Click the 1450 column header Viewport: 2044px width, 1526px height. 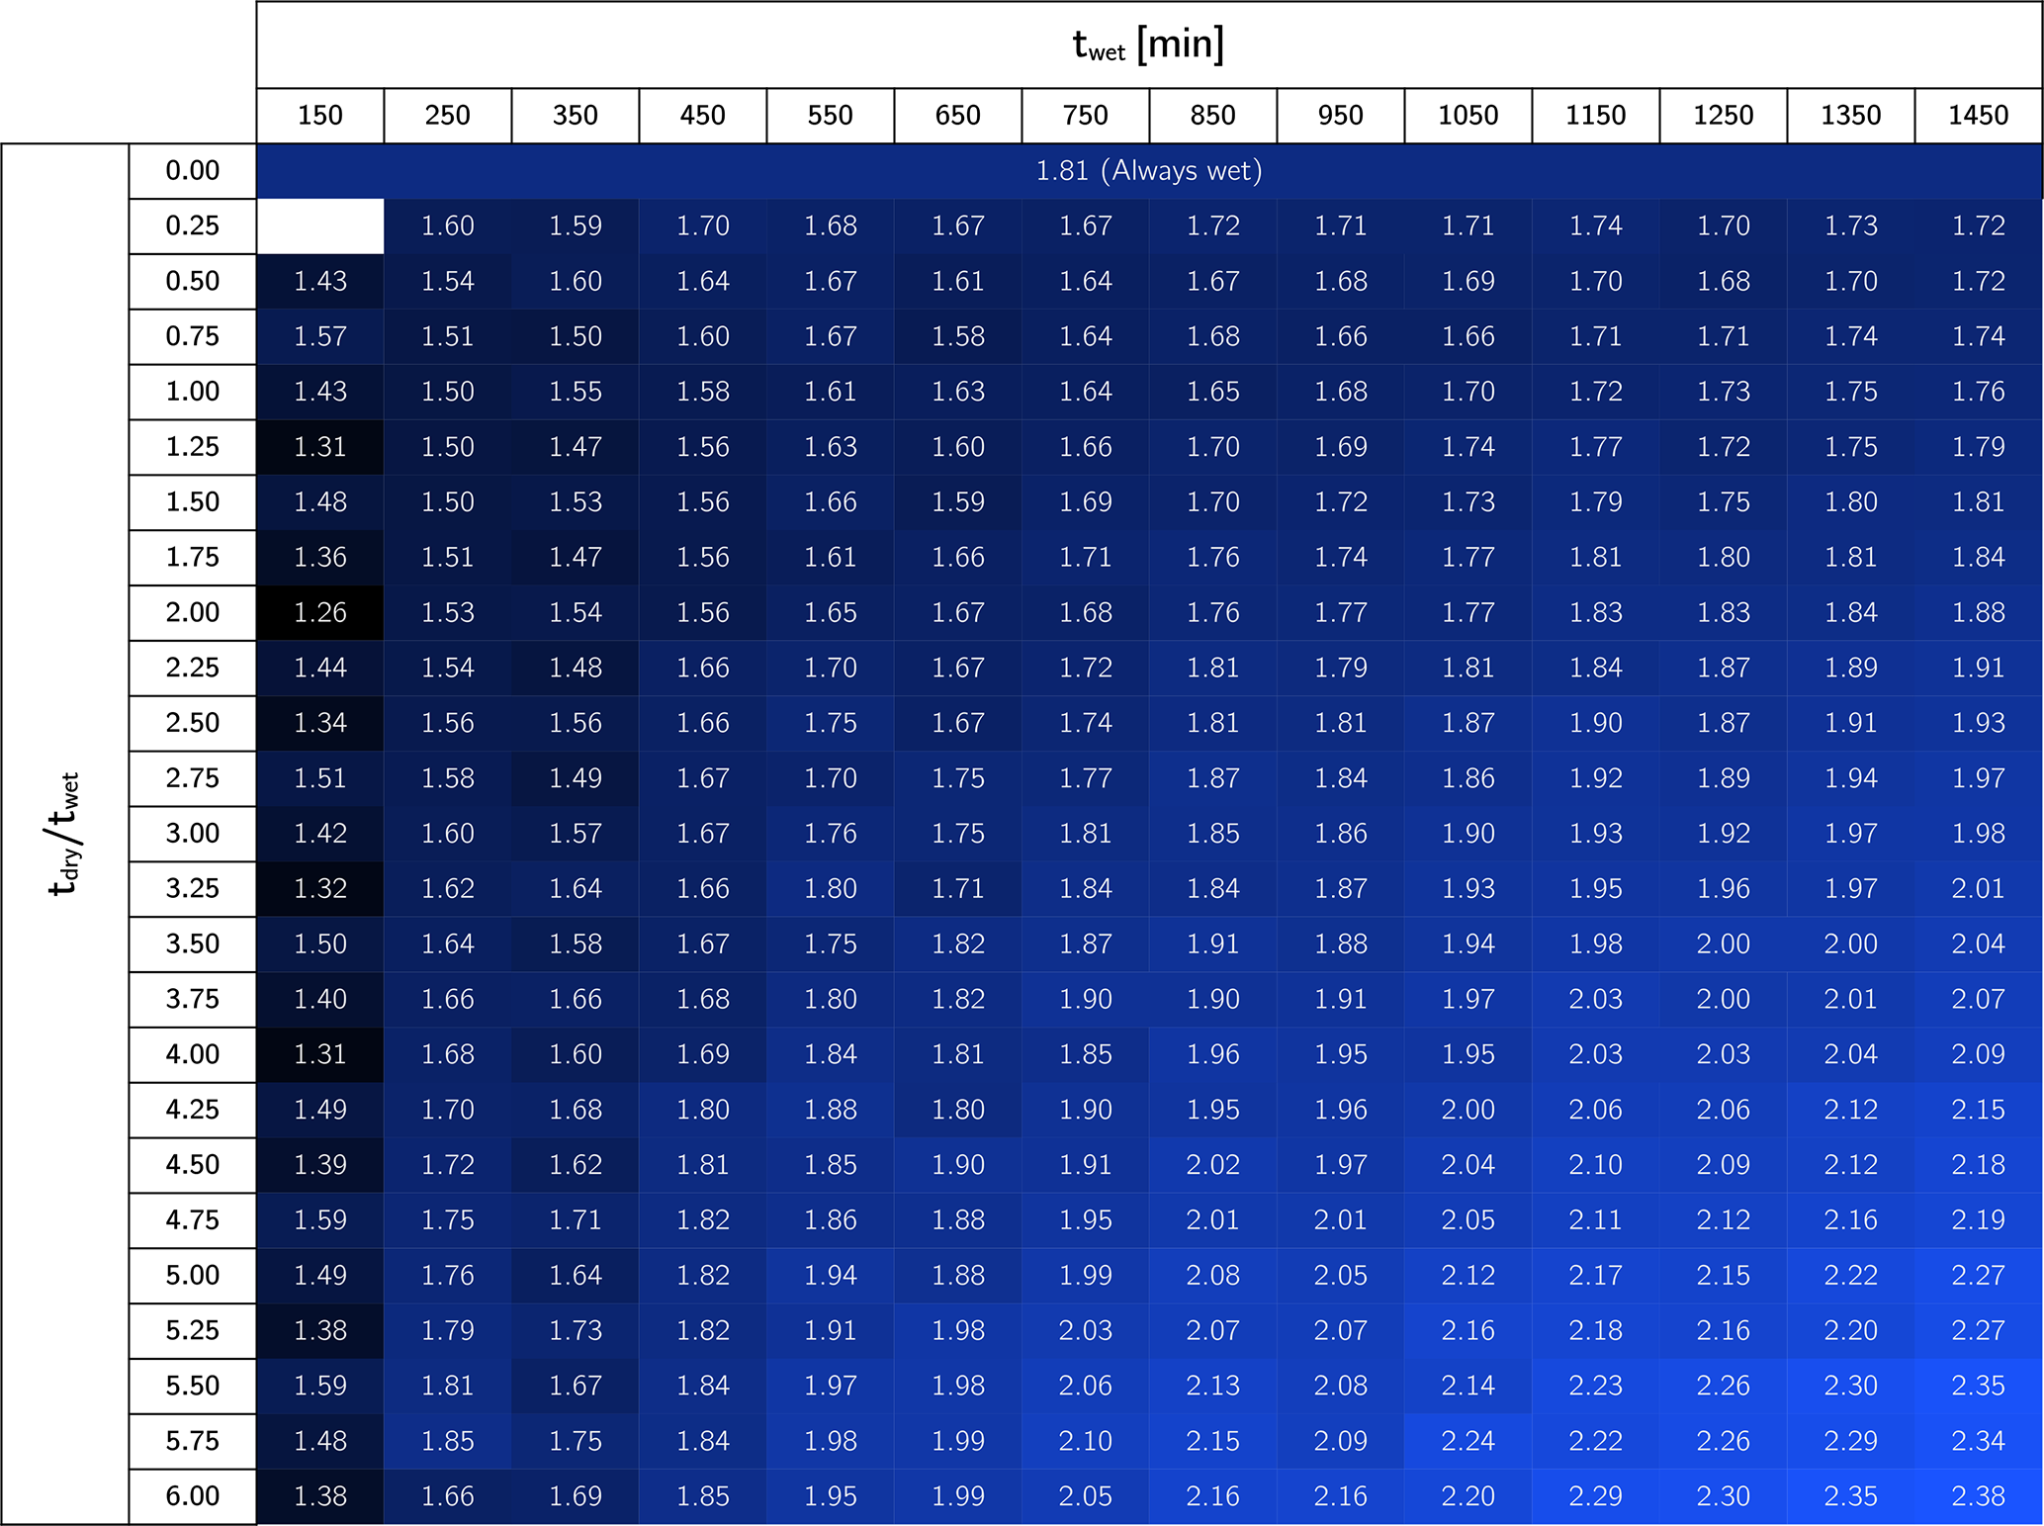click(1978, 116)
